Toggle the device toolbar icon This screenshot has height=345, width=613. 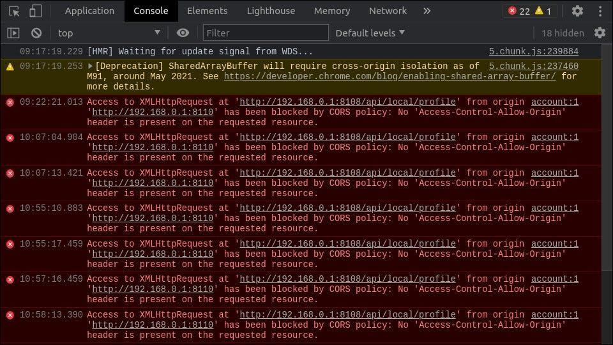pyautogui.click(x=36, y=11)
